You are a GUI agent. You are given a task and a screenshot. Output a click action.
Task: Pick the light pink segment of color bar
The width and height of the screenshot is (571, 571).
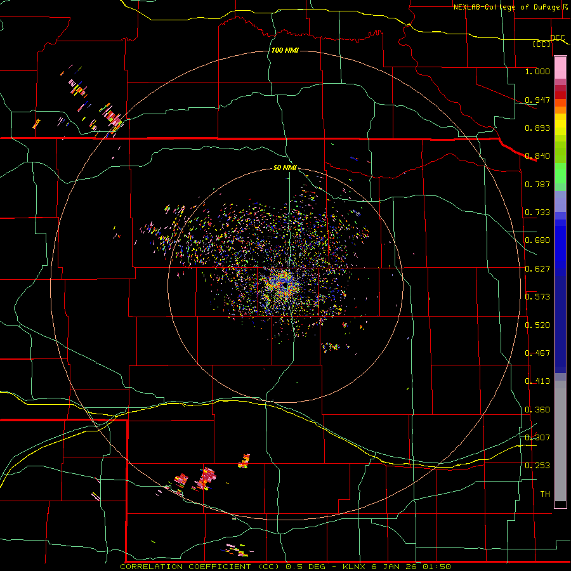coord(560,67)
